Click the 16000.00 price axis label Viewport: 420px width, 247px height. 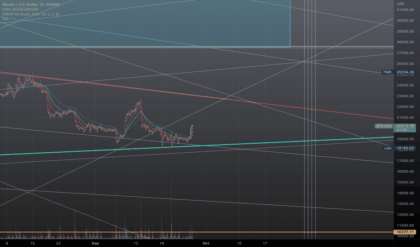pos(405,172)
